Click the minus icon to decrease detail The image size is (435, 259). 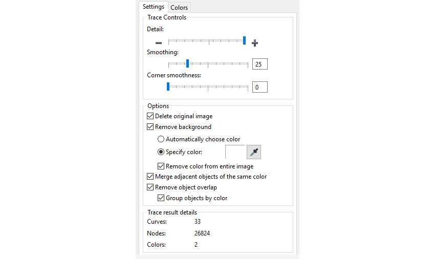tap(159, 43)
